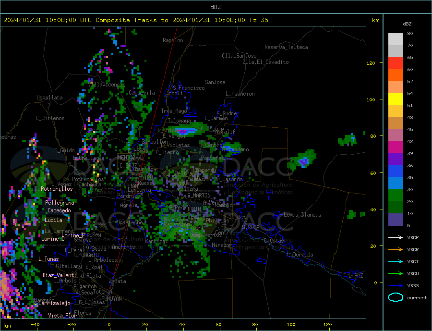Pick the purple 36-39 dBZ swatch
432x331 pixels.
(396, 159)
